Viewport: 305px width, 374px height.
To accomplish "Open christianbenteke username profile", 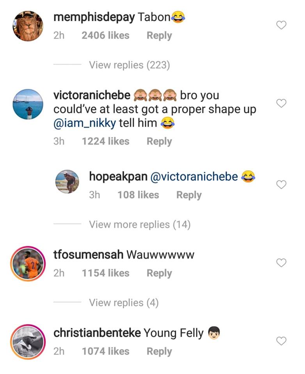I will coord(97,333).
